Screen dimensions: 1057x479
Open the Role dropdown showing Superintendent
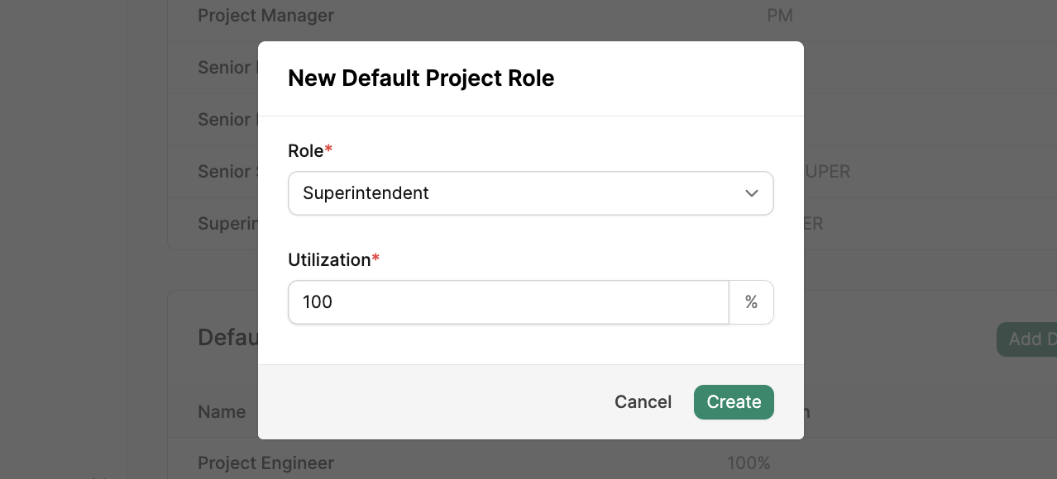(x=530, y=193)
